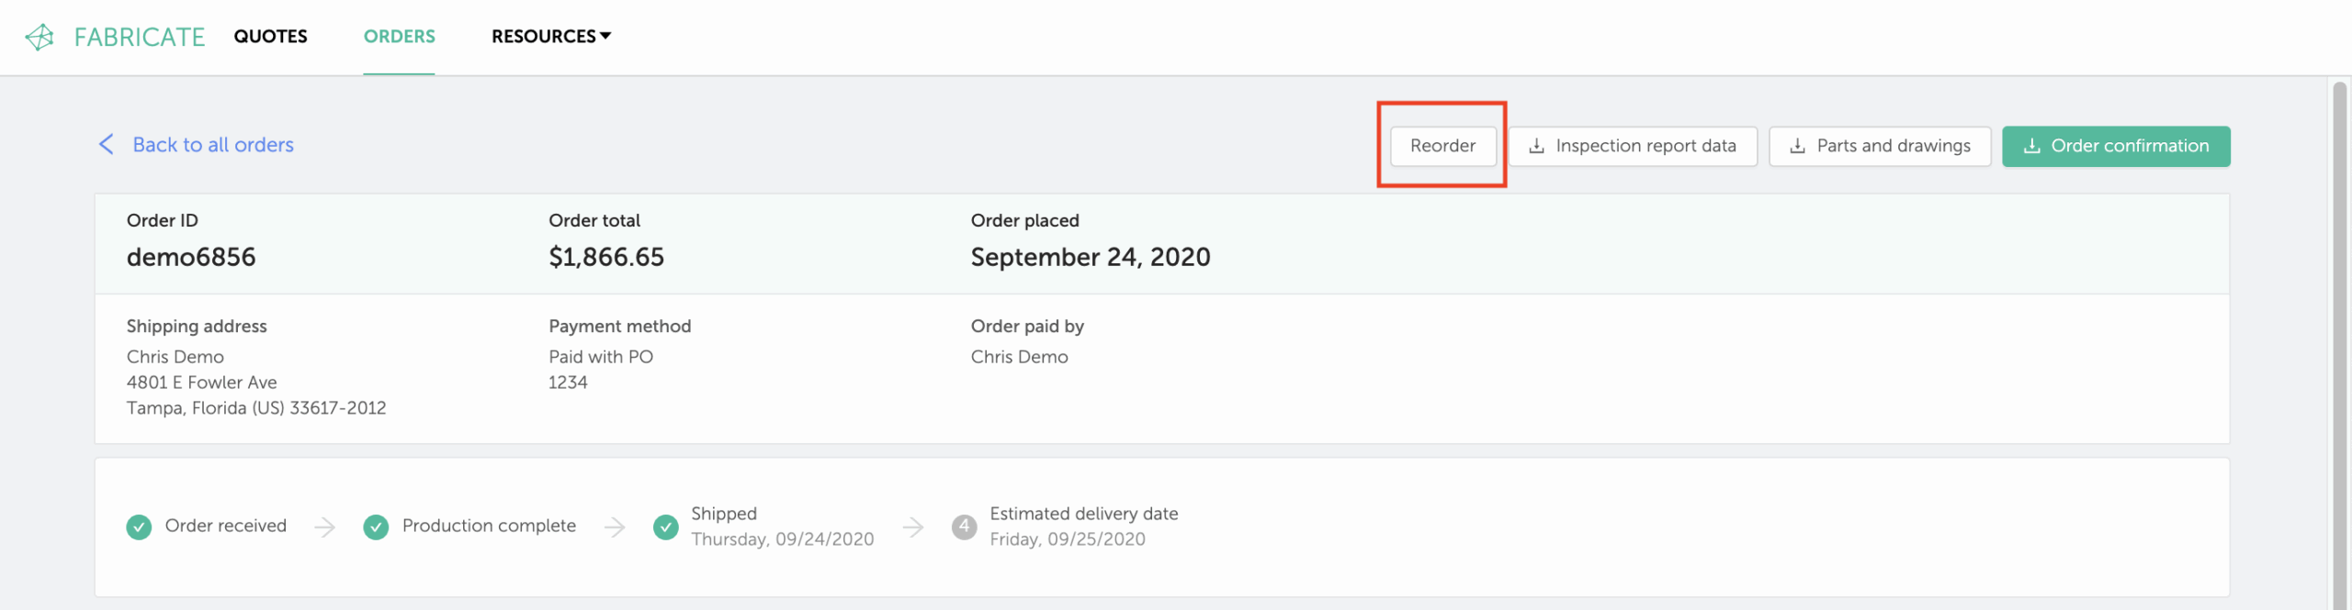Expand the Resources dropdown arrow
The image size is (2352, 610).
coord(605,36)
